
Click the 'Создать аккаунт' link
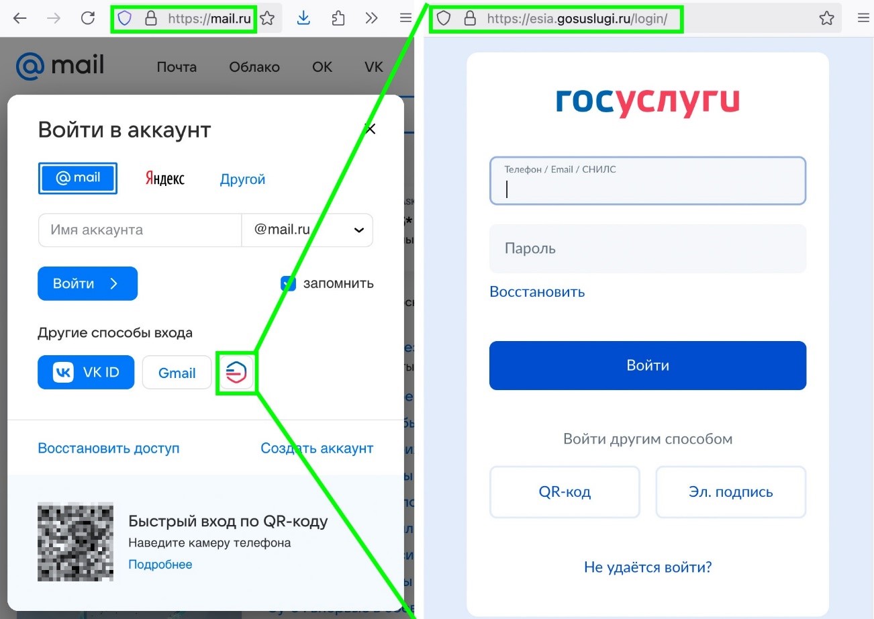click(x=317, y=448)
